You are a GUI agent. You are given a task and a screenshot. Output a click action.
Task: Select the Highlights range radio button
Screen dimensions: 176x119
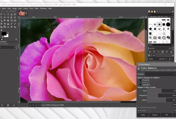[x=141, y=85]
